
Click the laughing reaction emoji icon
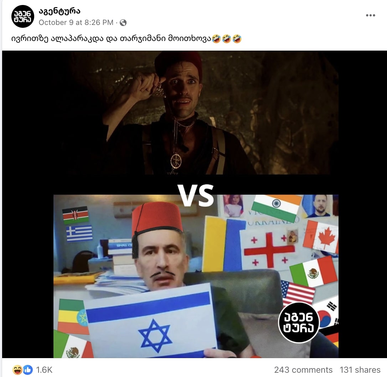pos(17,370)
